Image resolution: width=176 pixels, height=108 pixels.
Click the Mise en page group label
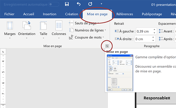[53, 46]
